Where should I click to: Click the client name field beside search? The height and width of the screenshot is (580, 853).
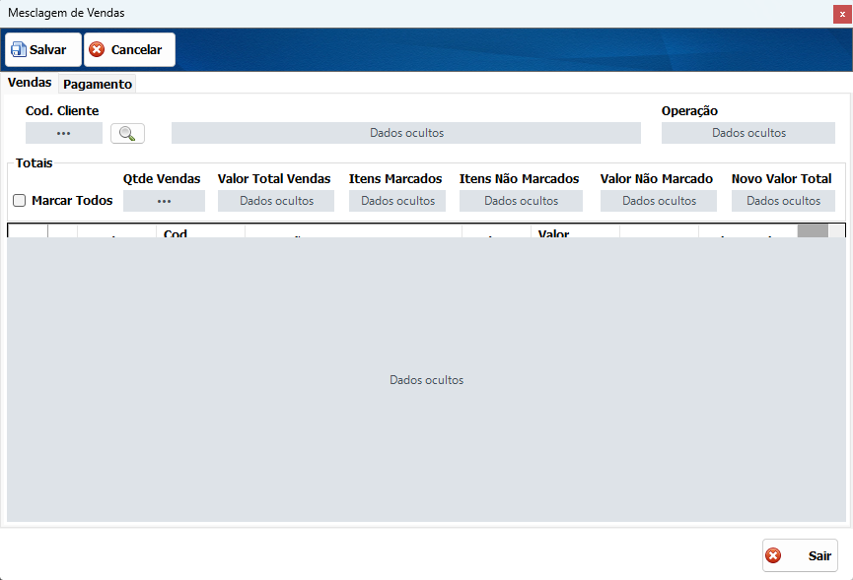406,133
